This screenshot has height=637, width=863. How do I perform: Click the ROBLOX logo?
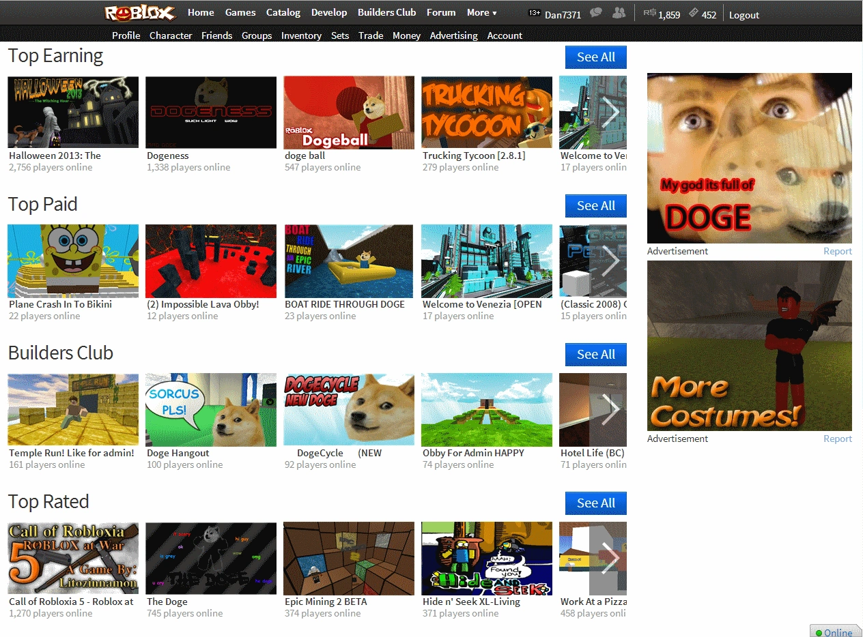140,13
